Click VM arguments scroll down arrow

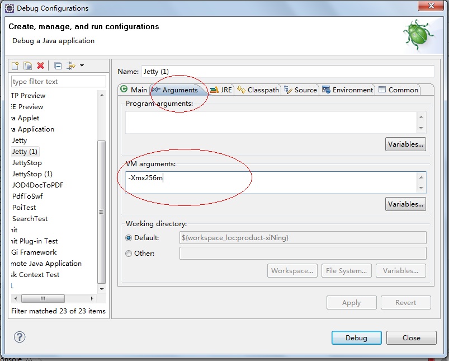pos(421,188)
